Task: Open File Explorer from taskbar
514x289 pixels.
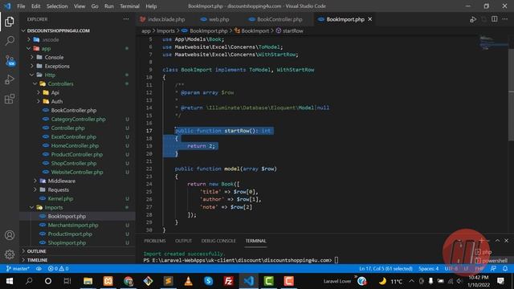Action: (88, 281)
